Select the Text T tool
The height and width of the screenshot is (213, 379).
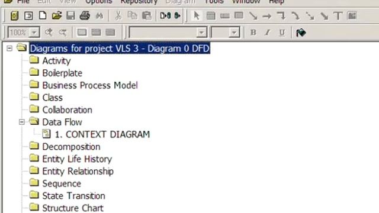click(338, 16)
